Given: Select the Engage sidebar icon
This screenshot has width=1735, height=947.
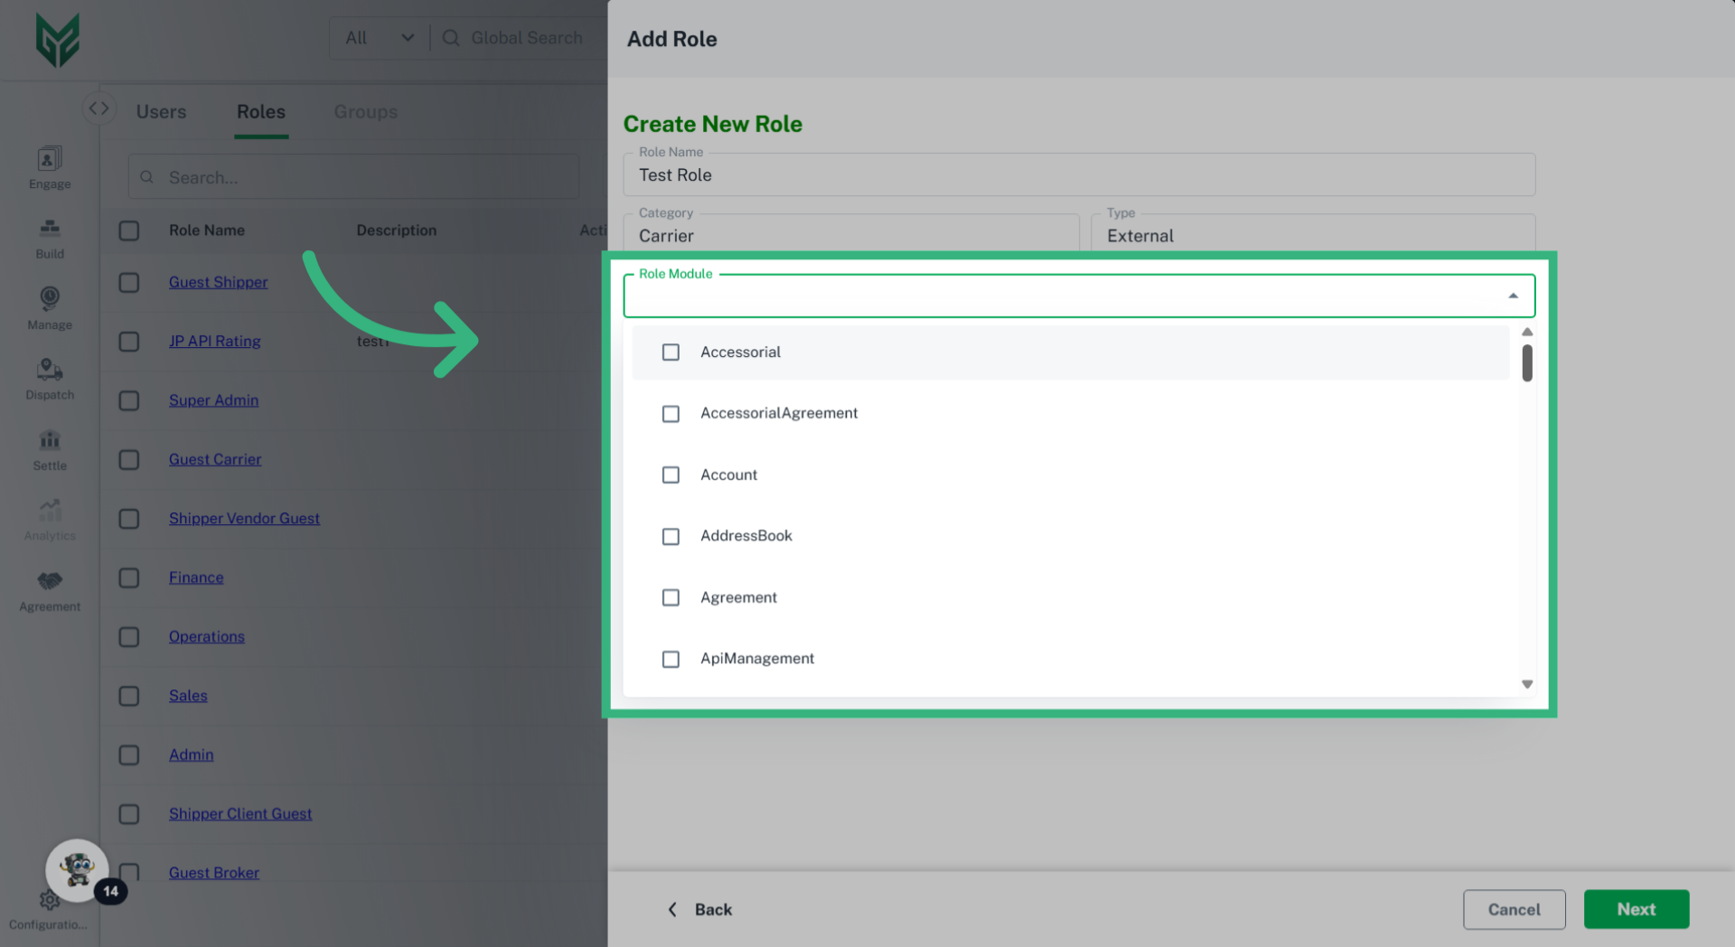Looking at the screenshot, I should [x=49, y=167].
